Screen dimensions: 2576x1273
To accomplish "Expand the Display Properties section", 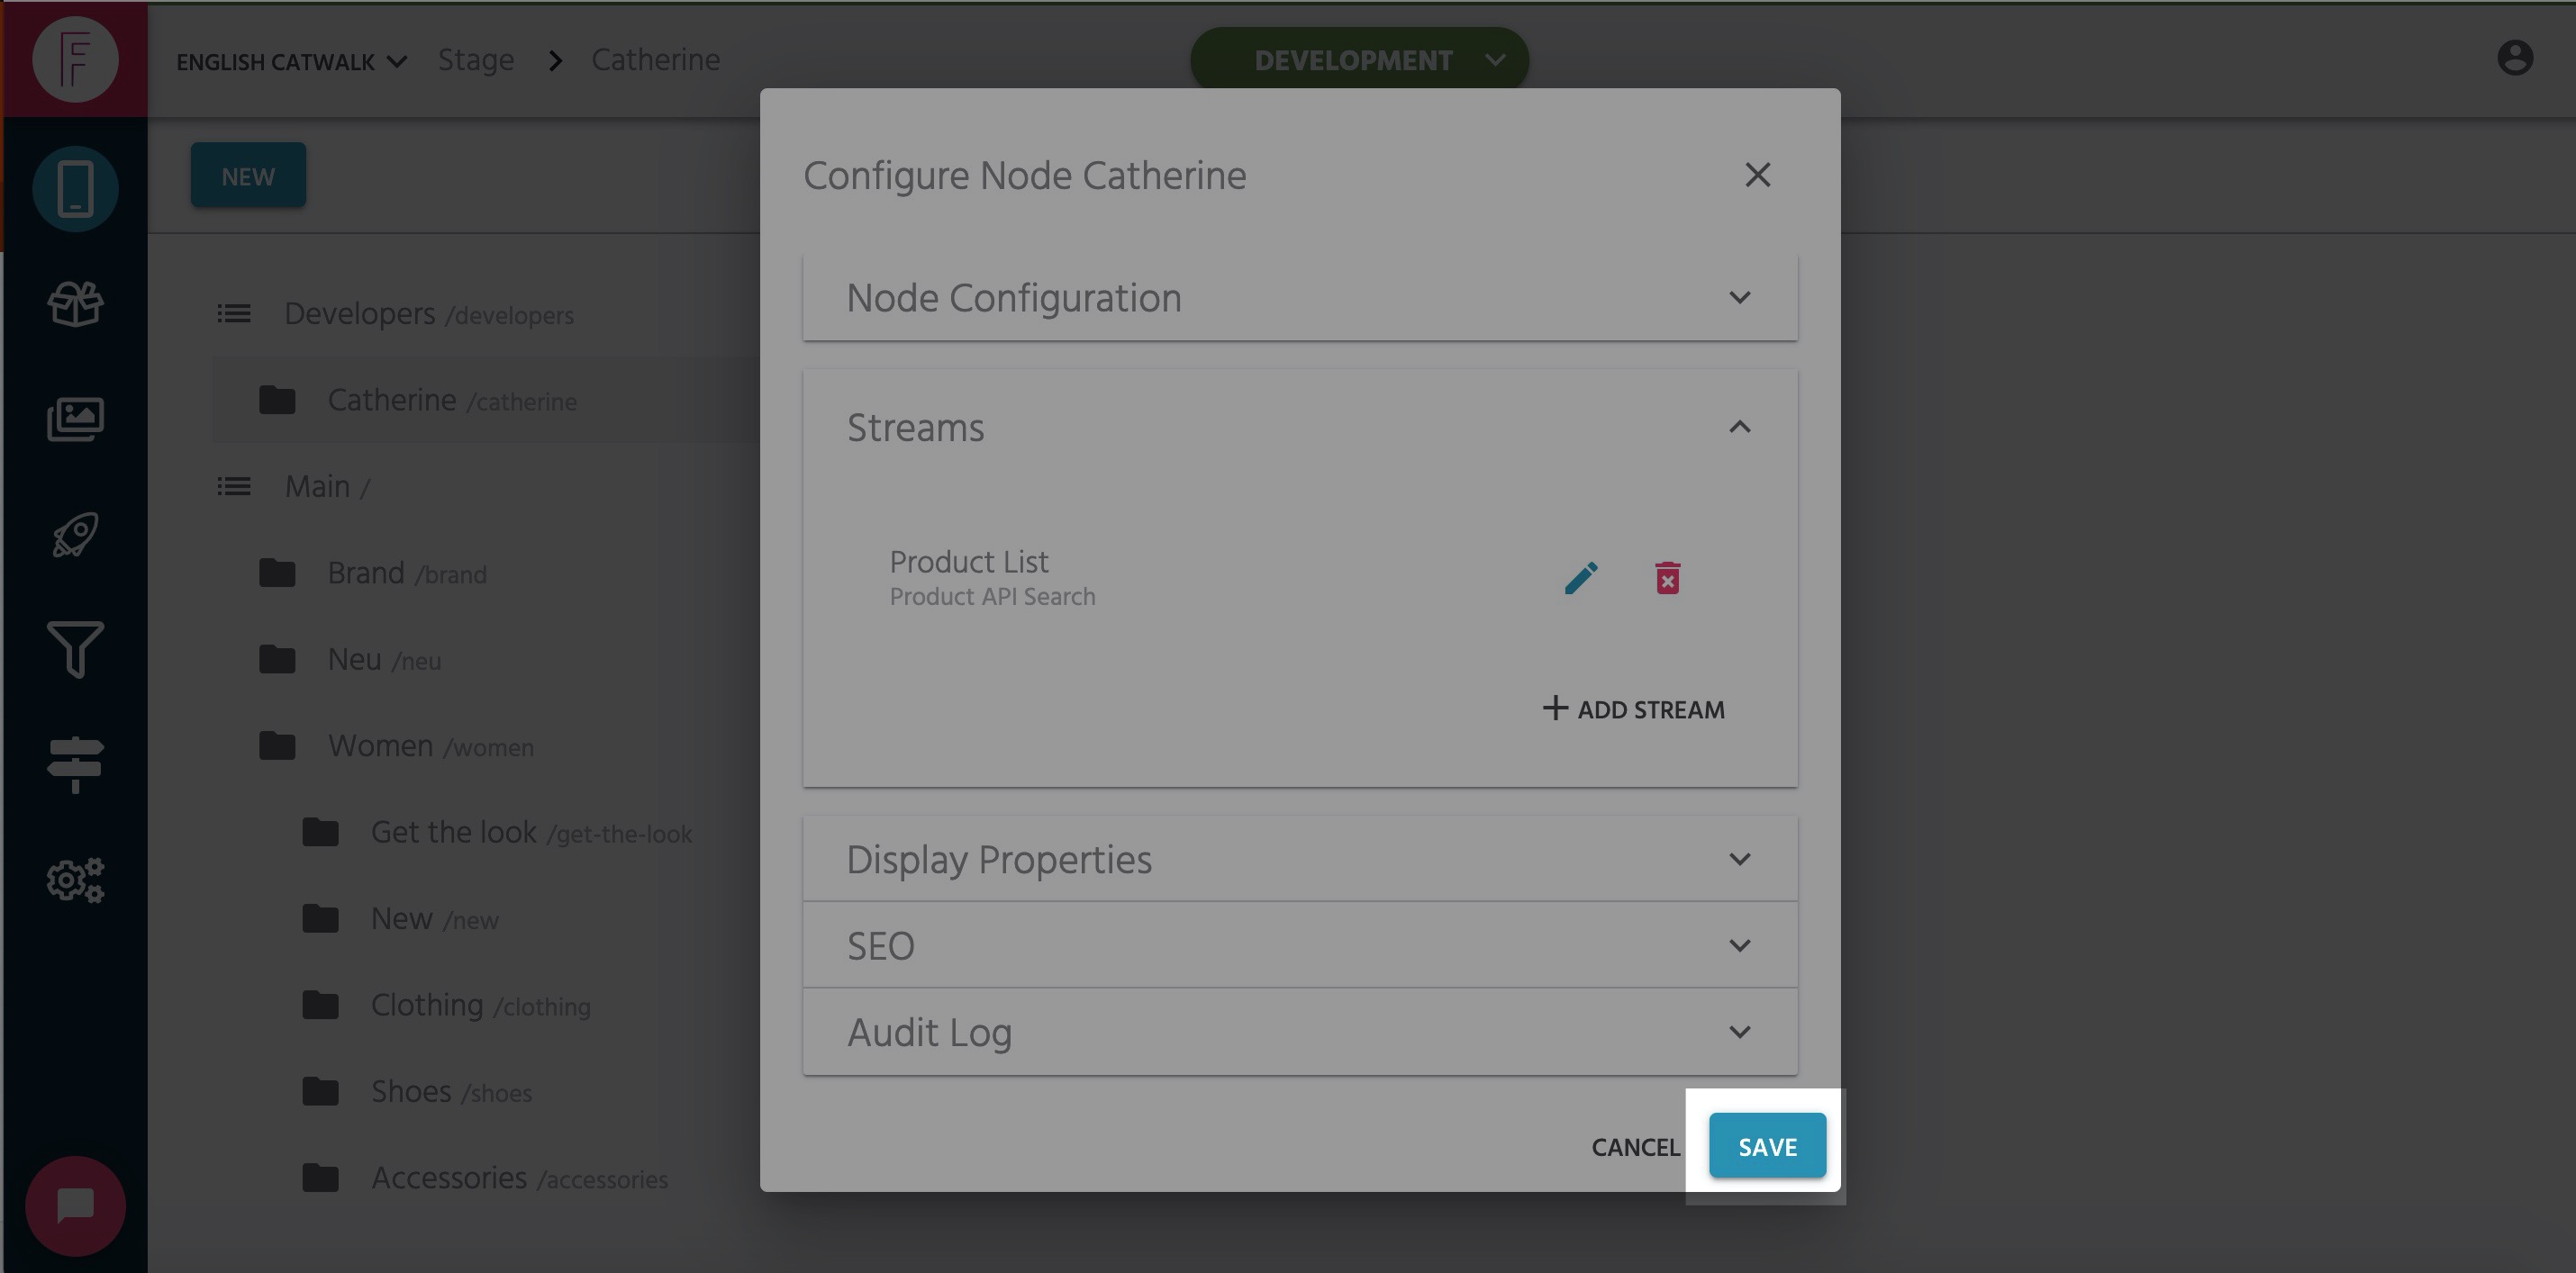I will [1300, 860].
